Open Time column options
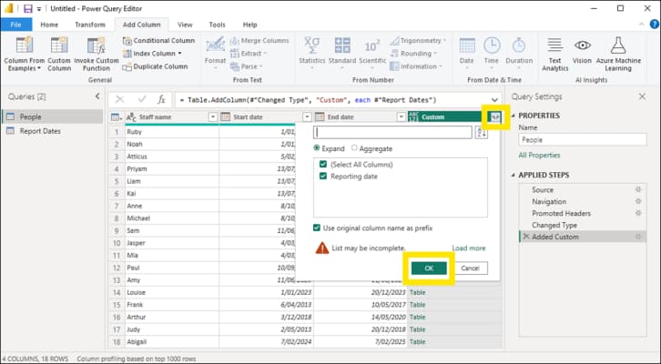 [491, 54]
